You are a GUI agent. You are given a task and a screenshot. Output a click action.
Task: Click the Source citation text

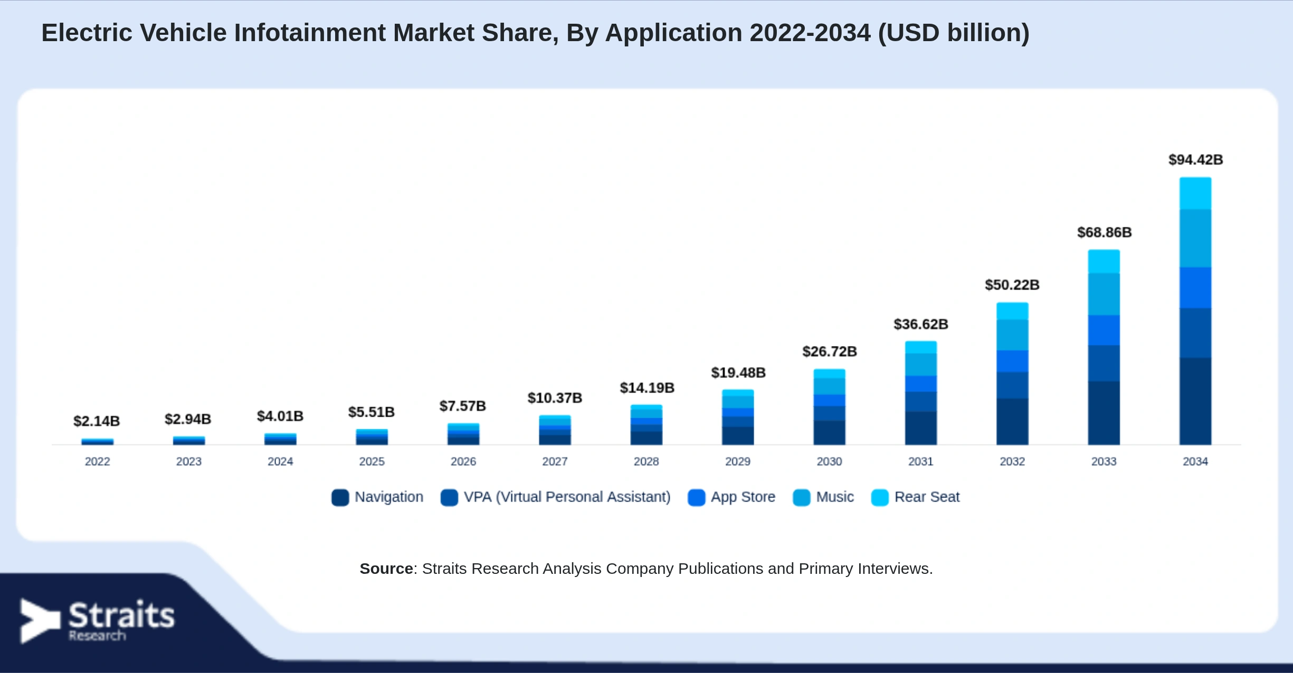[646, 569]
